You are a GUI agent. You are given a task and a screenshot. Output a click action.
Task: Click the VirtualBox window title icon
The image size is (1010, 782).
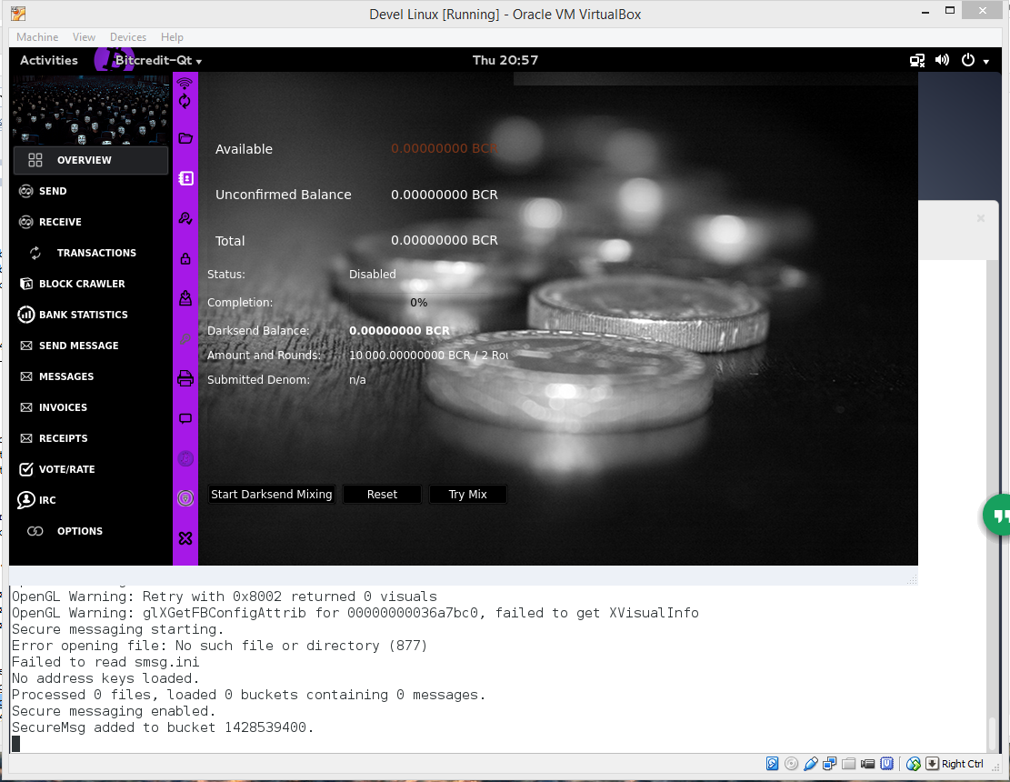[x=18, y=14]
